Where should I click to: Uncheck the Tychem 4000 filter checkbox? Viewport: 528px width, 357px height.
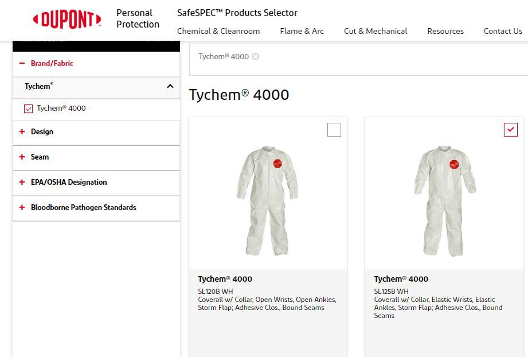(29, 108)
